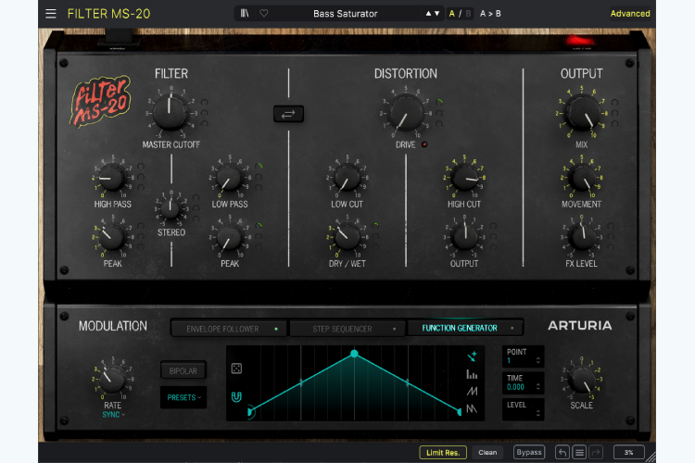Redo the undone change

pos(596,452)
